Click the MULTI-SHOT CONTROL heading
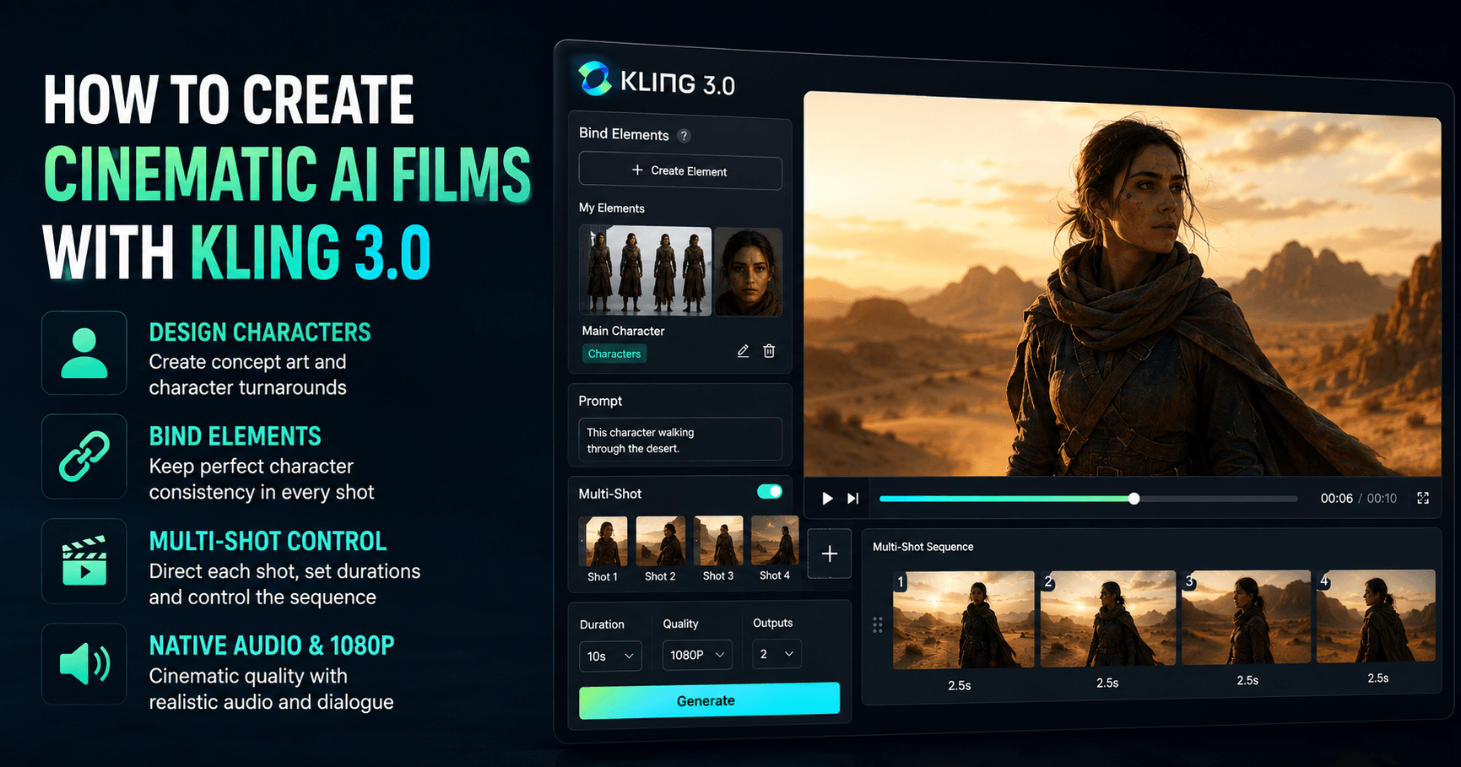1461x767 pixels. tap(268, 541)
